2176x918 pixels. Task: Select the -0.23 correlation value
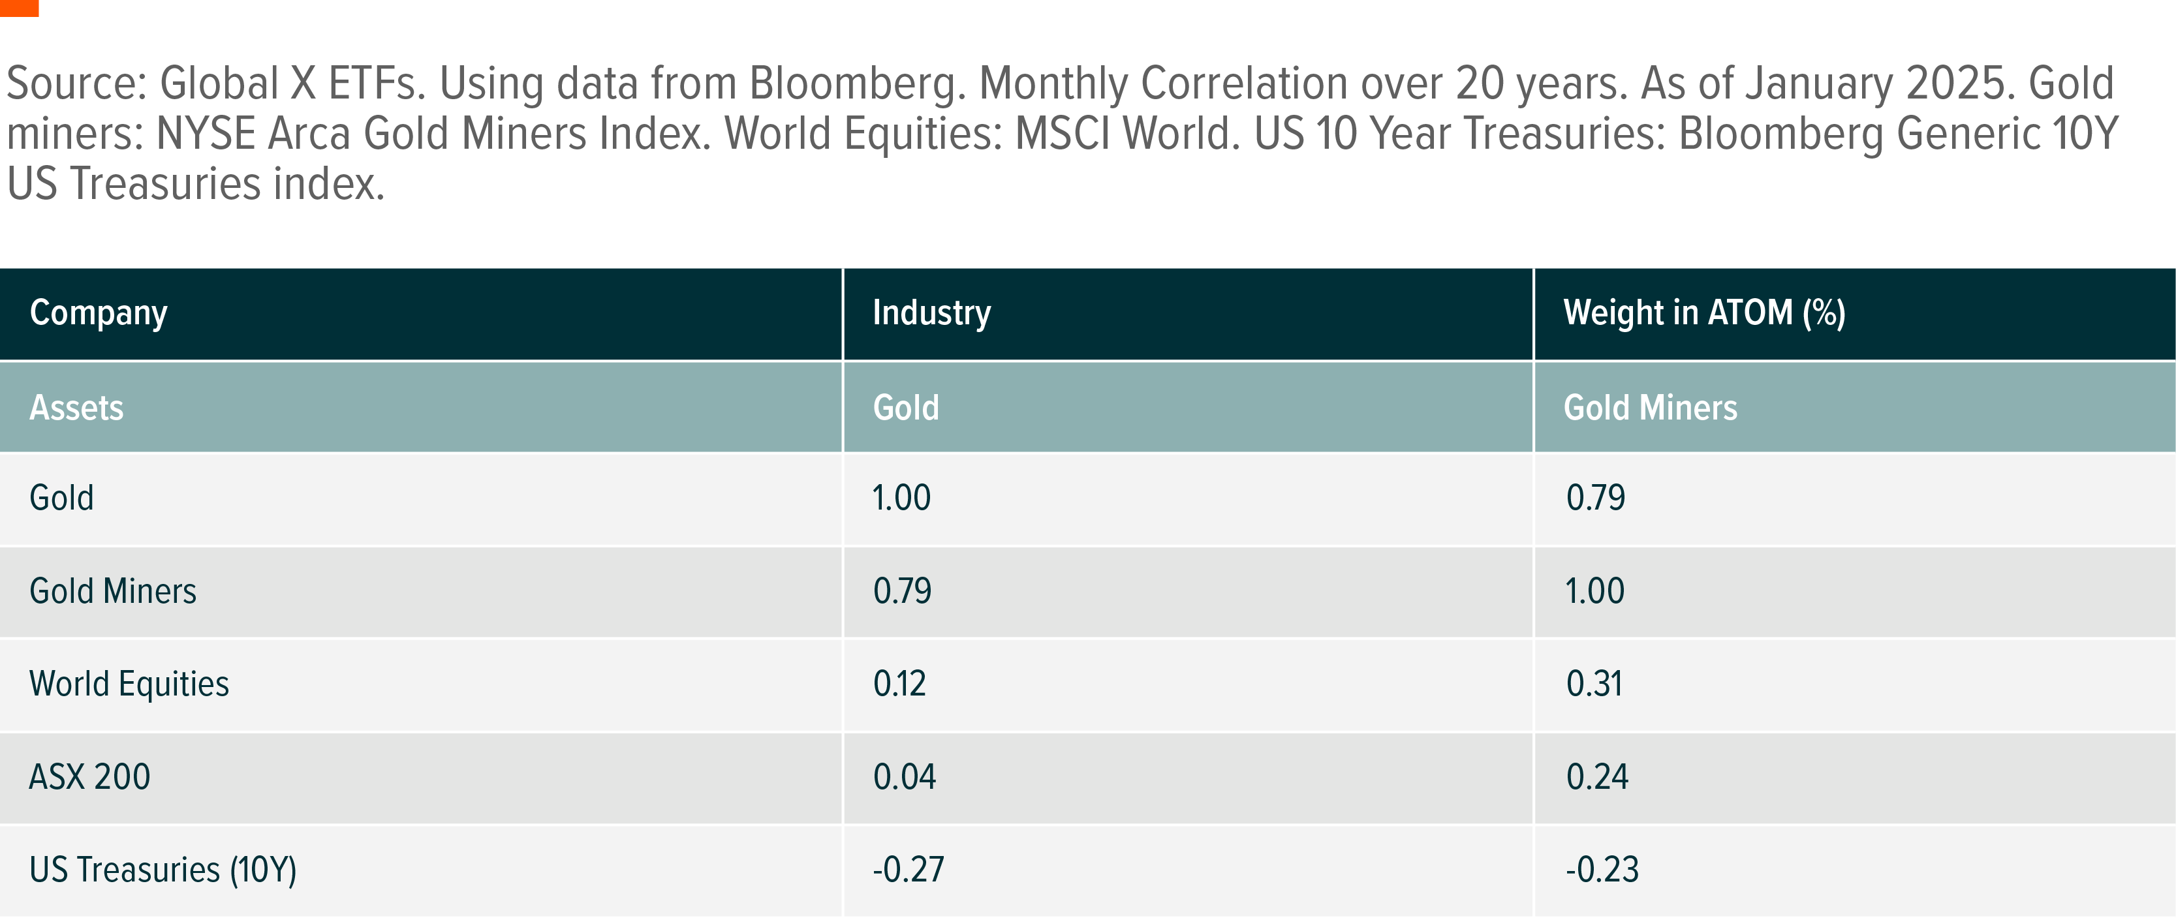point(1602,870)
